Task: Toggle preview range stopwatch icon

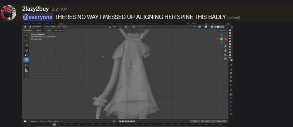Action: point(202,121)
